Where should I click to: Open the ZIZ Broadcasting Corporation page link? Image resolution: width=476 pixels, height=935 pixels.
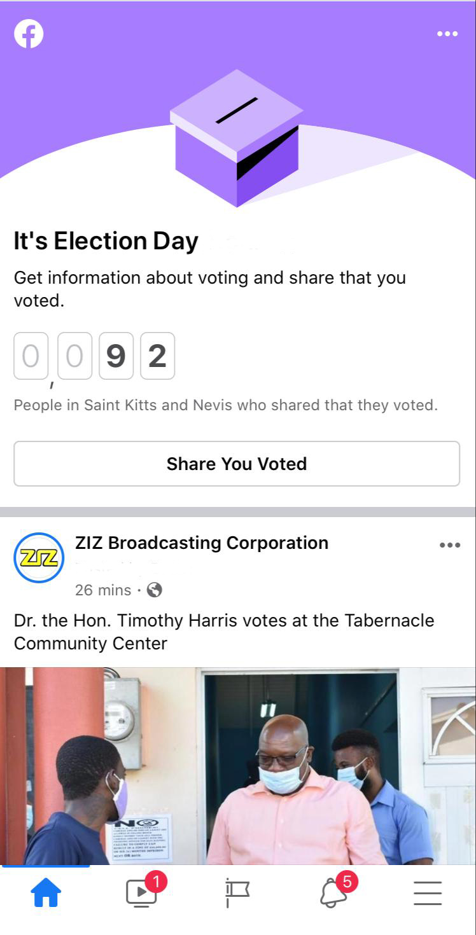click(x=202, y=543)
